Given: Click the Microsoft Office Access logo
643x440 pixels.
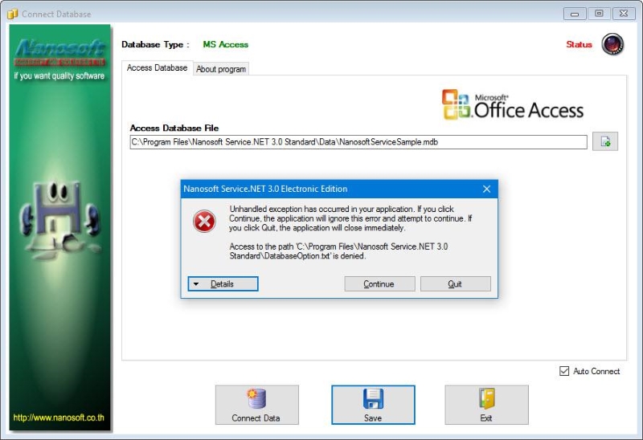Looking at the screenshot, I should click(x=512, y=104).
